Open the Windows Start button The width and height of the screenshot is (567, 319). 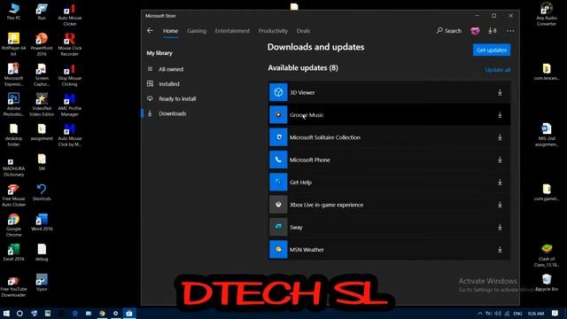6,313
